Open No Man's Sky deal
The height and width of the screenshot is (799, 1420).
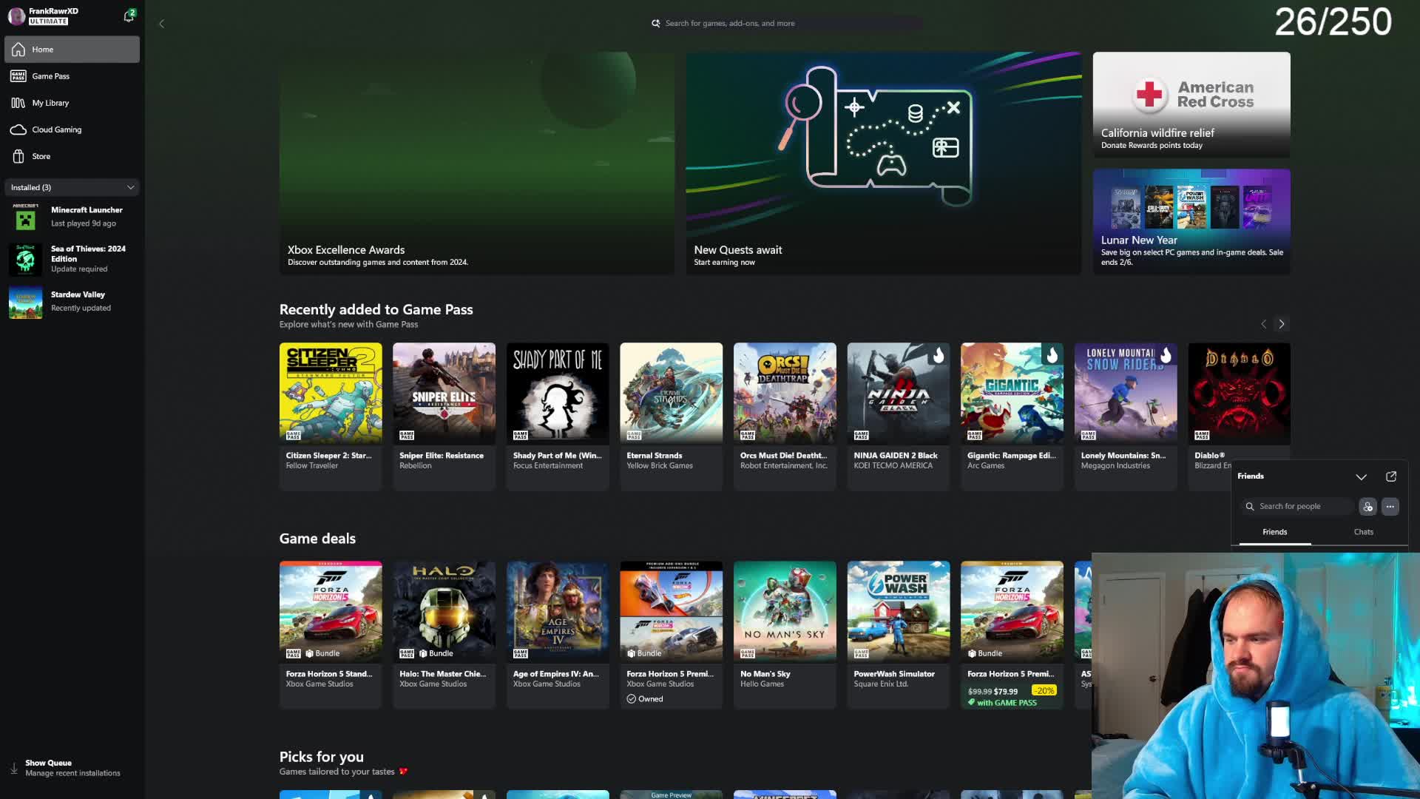[785, 635]
